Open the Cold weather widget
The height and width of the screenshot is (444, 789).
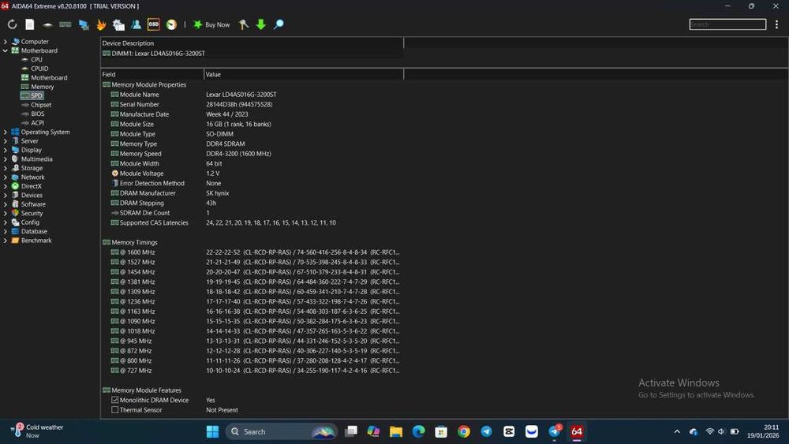[38, 431]
